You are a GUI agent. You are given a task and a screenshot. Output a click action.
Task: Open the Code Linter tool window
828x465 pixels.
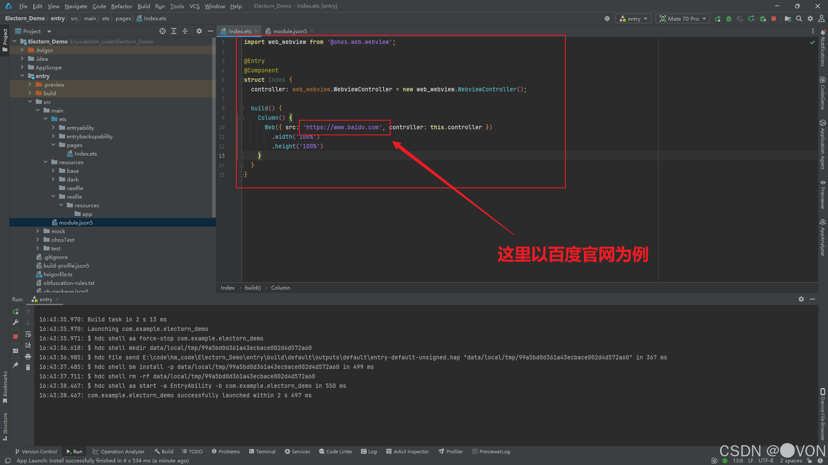pos(336,452)
